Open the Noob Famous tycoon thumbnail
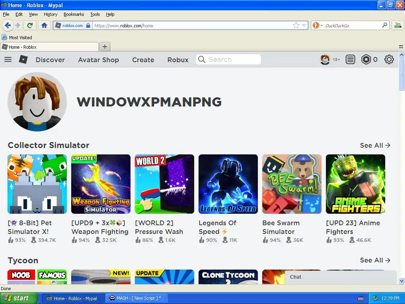405x304 pixels. coord(37,277)
